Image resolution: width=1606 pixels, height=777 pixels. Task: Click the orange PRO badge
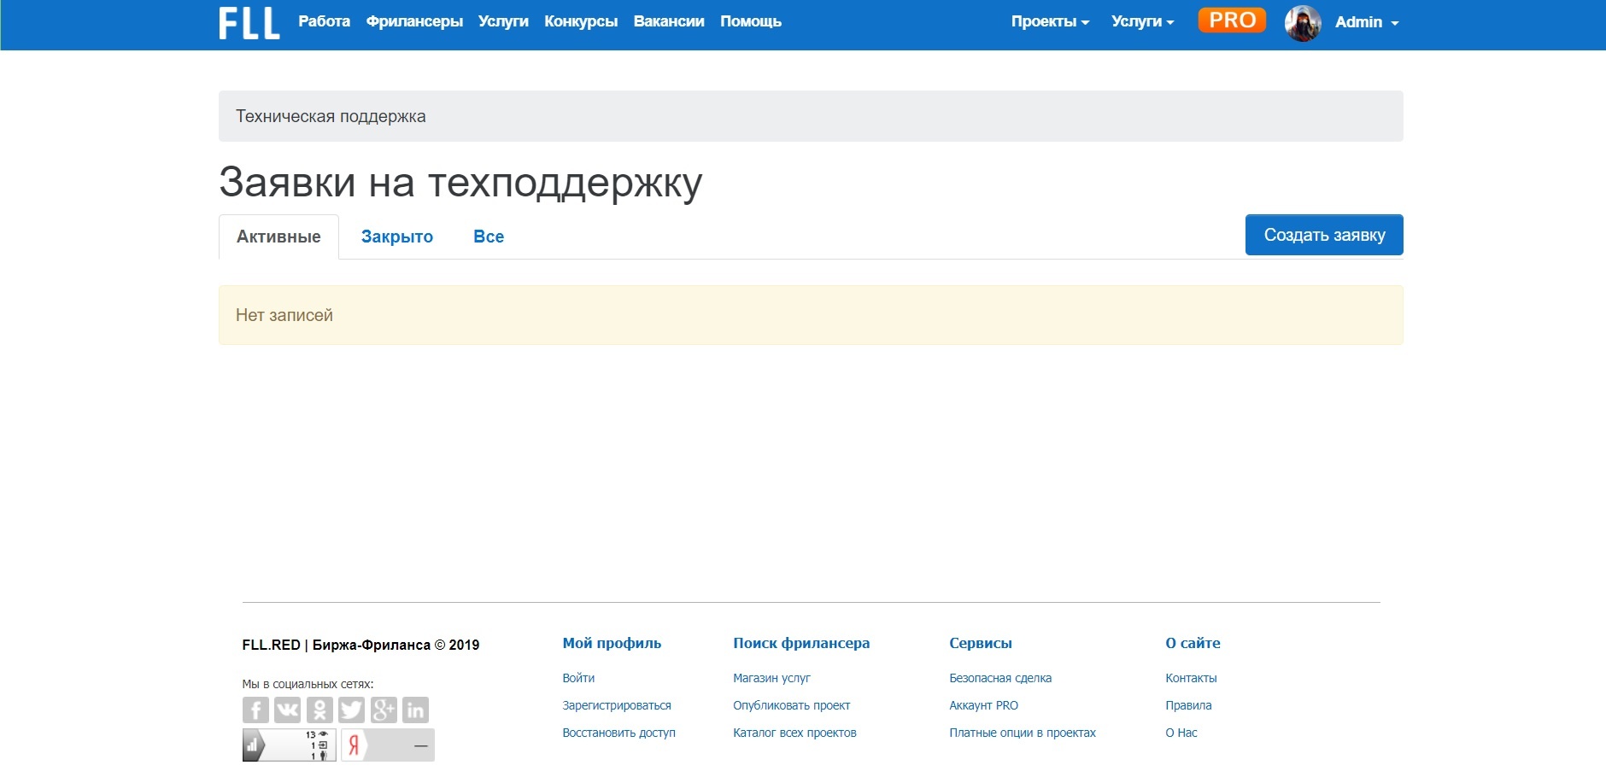click(1231, 20)
